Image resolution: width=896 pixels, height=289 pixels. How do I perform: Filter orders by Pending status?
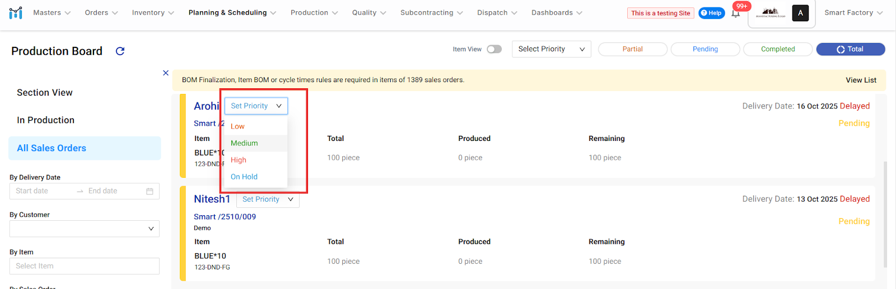705,49
